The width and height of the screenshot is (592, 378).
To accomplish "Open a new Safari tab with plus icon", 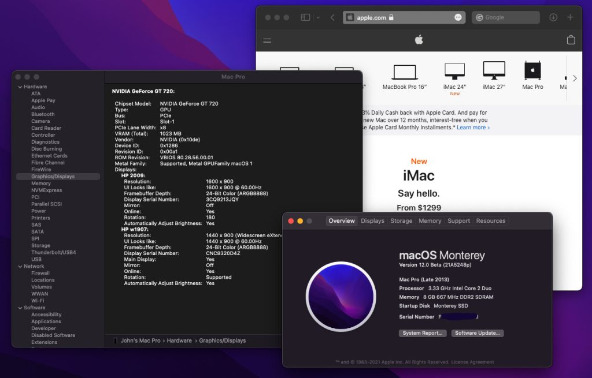I will [x=570, y=17].
